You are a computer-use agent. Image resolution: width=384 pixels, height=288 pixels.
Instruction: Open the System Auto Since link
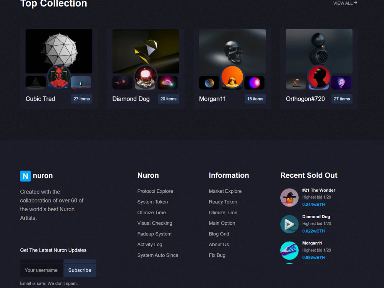(x=158, y=255)
